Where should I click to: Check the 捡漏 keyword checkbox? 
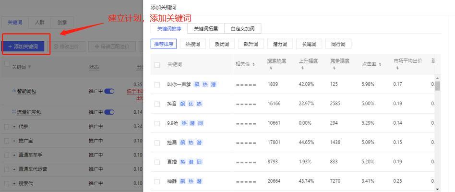157,143
